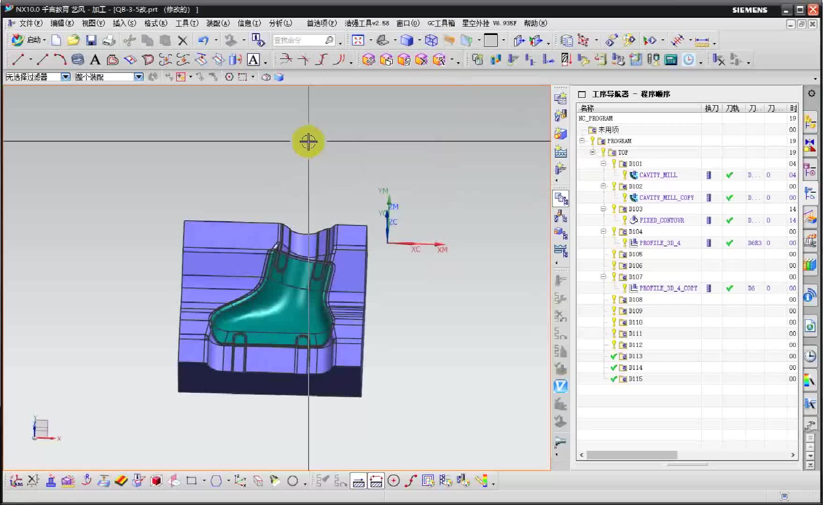Select the Text 'A' curve tool
Viewport: 823px width, 505px height.
[x=95, y=60]
